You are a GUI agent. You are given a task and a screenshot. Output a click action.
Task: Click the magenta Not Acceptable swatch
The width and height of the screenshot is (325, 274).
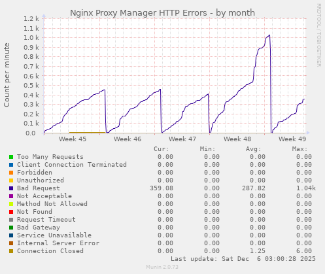(11, 196)
